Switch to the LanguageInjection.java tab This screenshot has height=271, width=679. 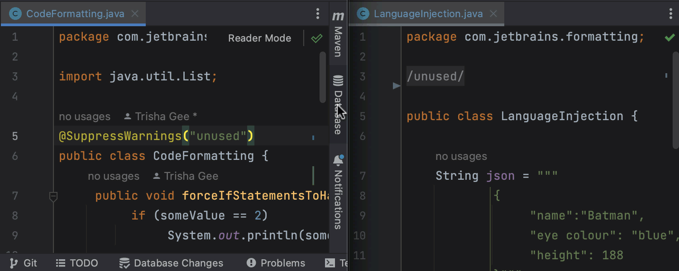pyautogui.click(x=428, y=14)
